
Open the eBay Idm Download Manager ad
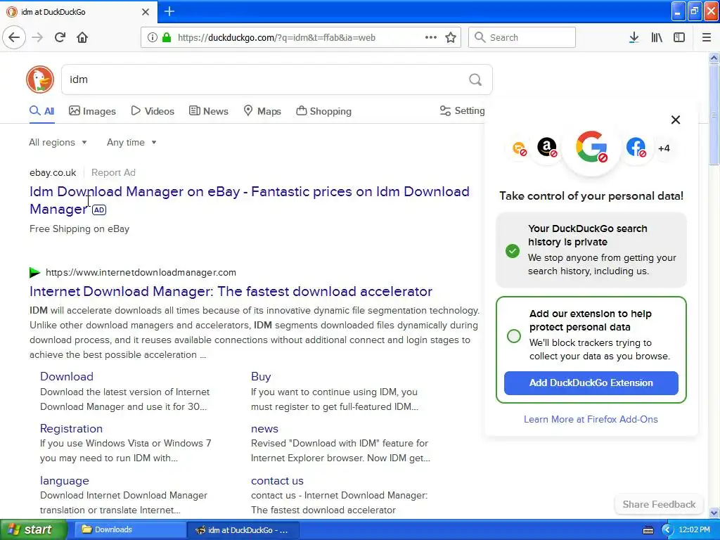tap(250, 200)
